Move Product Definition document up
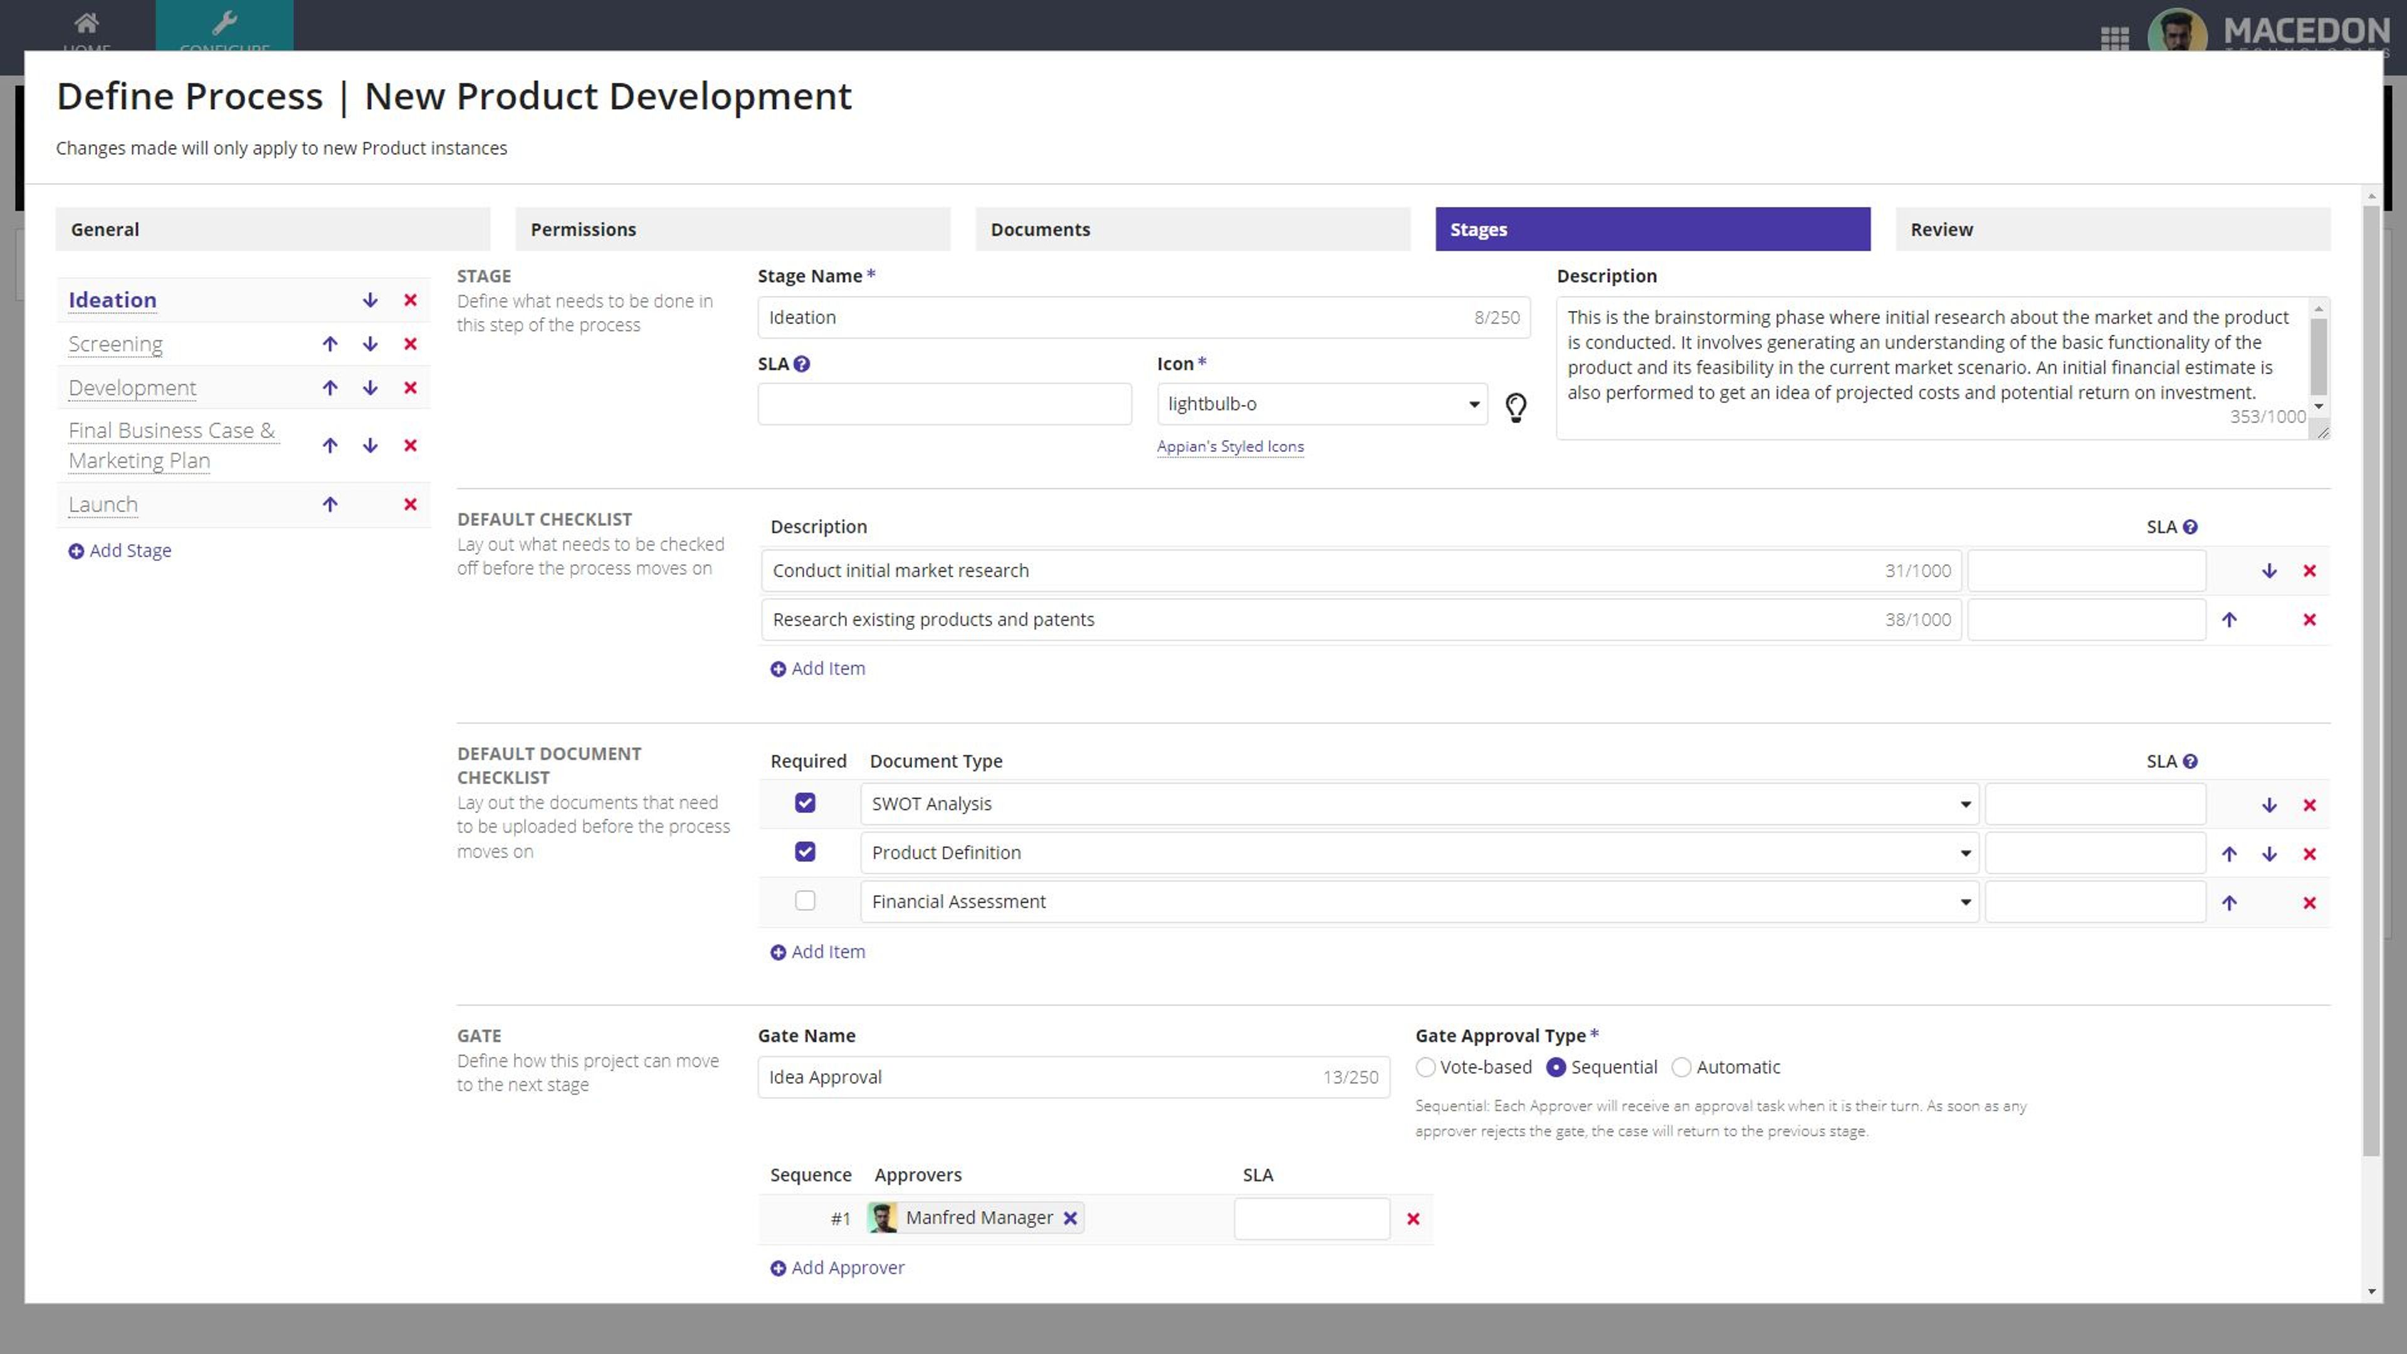Screen dimensions: 2407x1354 tap(2230, 854)
